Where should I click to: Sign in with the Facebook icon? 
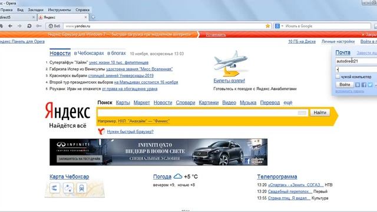coord(364,85)
